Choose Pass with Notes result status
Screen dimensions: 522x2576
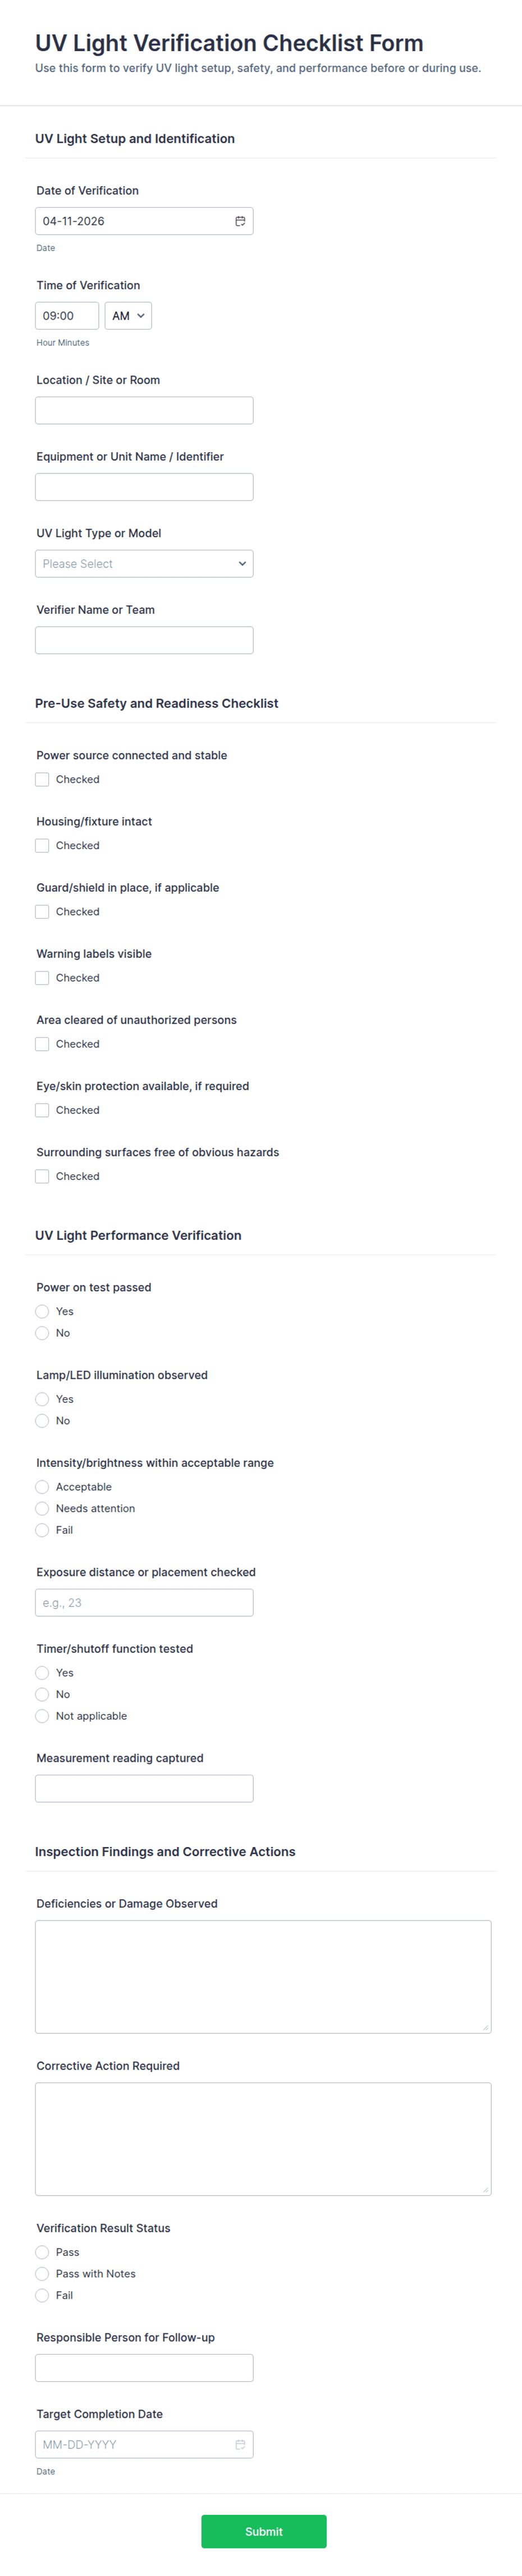click(42, 2274)
